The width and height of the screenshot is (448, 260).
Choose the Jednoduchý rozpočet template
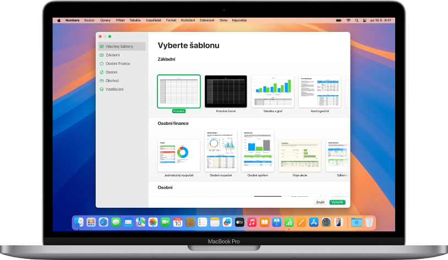tap(179, 156)
